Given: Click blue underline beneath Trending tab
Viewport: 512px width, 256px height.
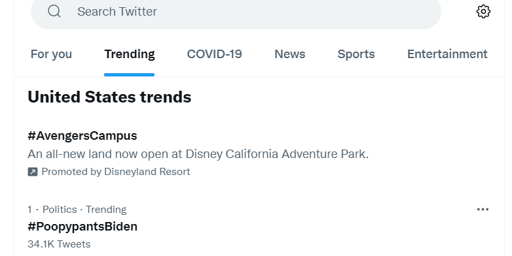Looking at the screenshot, I should tap(129, 75).
